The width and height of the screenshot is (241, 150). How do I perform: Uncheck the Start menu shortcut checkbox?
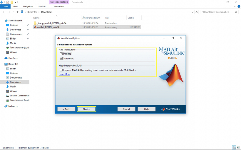click(61, 59)
